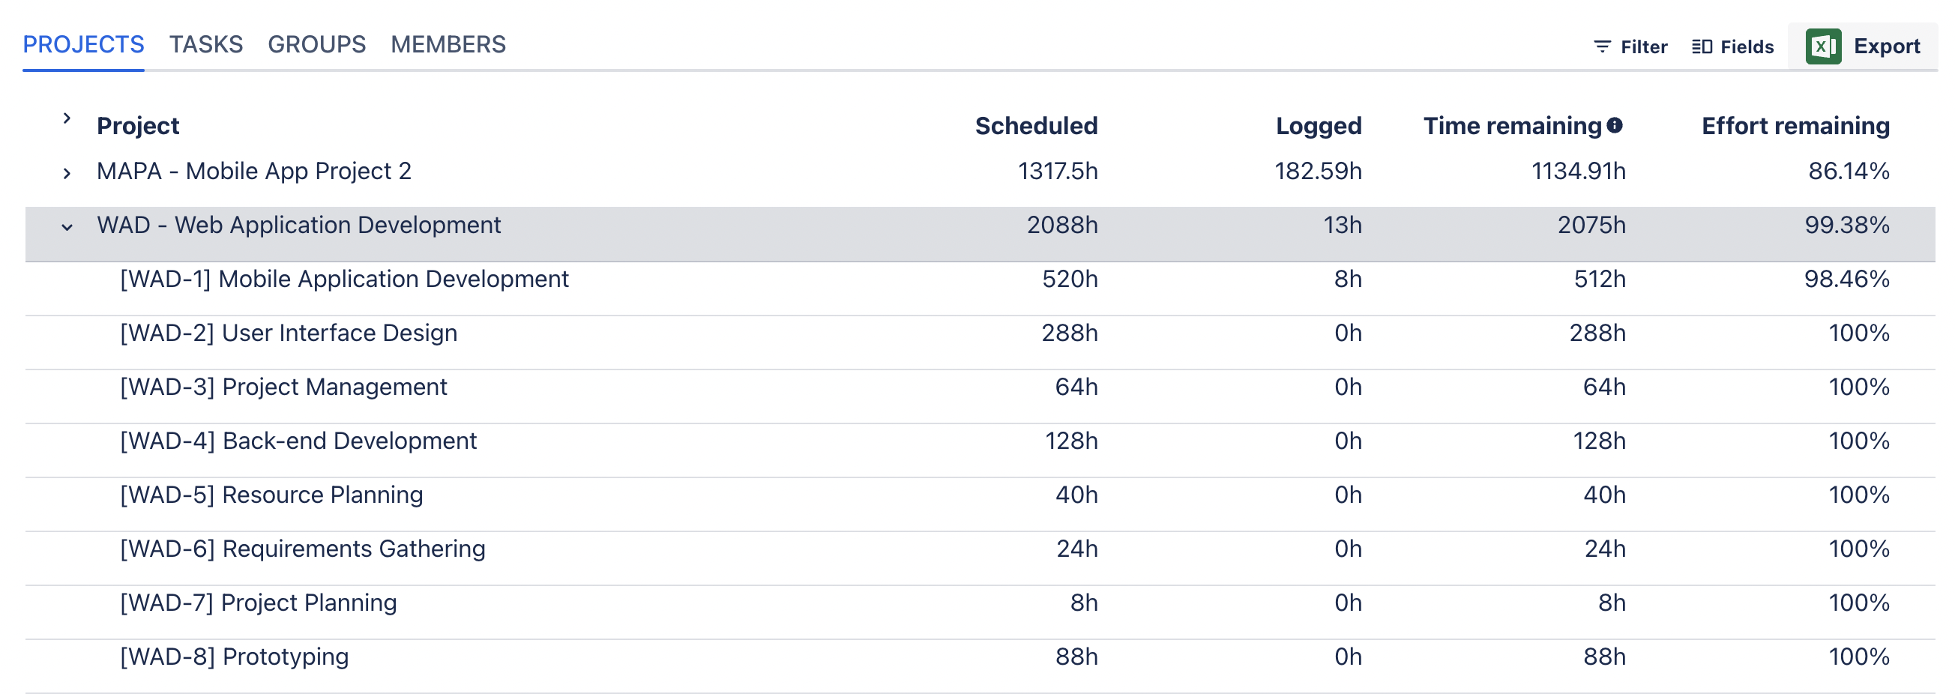Open the WAD-1 Mobile Application Development task
The image size is (1955, 694).
[x=344, y=279]
